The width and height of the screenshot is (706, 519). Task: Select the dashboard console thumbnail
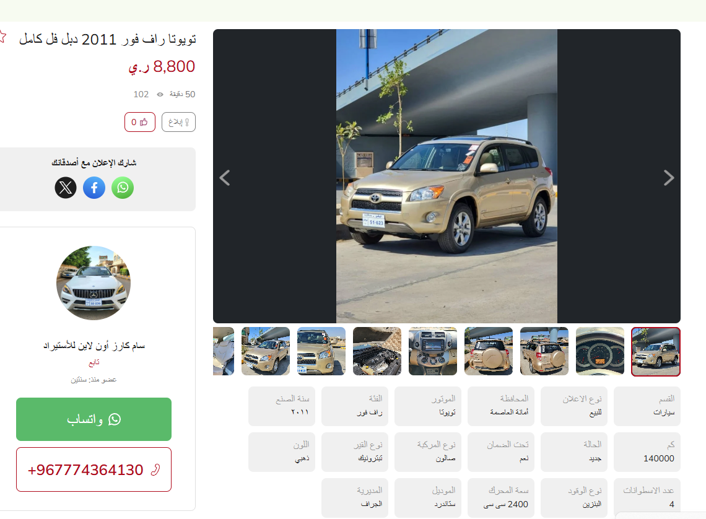[433, 352]
